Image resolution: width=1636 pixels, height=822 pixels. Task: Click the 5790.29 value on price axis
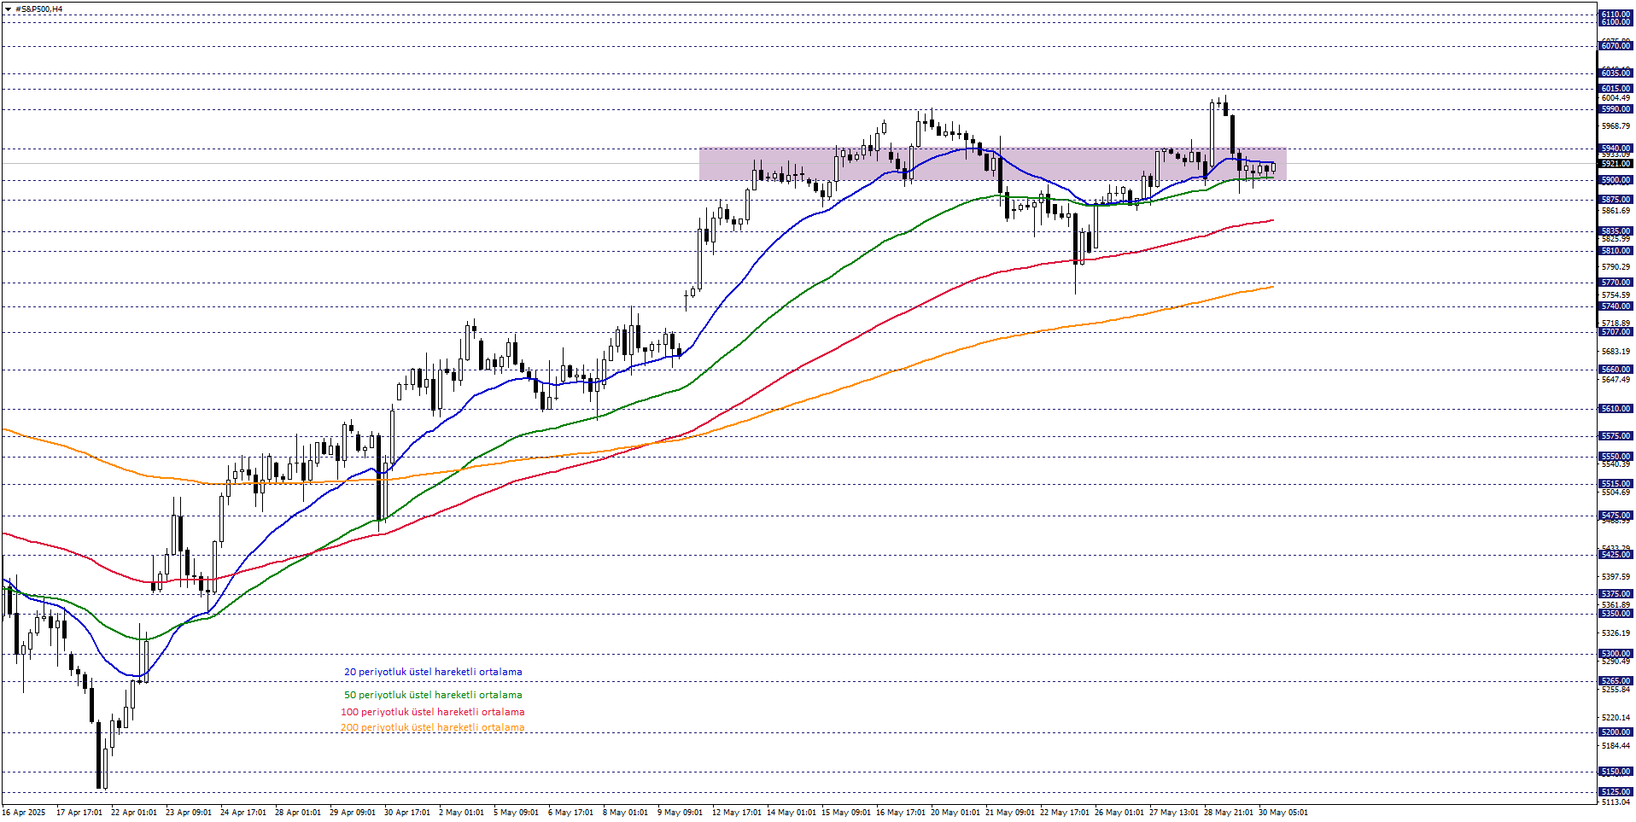[1616, 267]
